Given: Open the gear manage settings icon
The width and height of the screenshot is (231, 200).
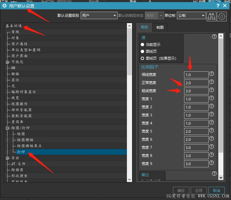Looking at the screenshot, I should pyautogui.click(x=221, y=16).
